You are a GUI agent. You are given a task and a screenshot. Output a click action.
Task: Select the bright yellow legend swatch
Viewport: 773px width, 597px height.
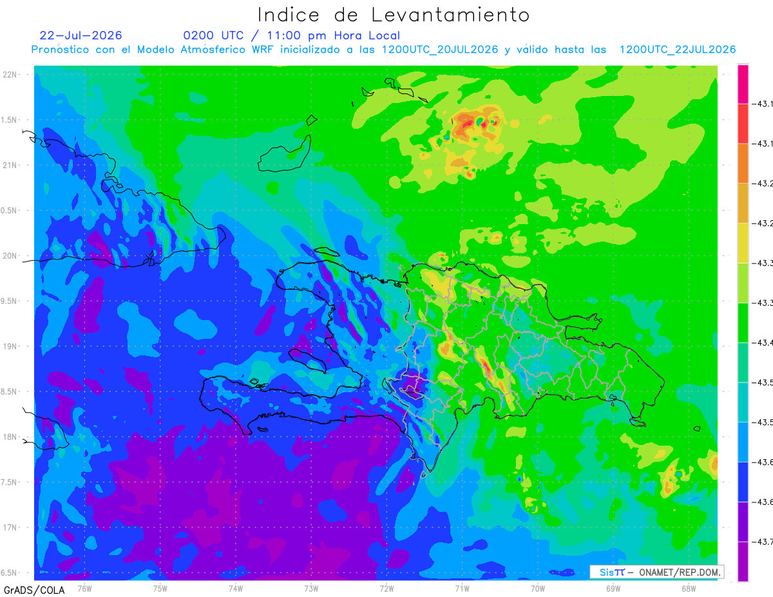(x=743, y=243)
